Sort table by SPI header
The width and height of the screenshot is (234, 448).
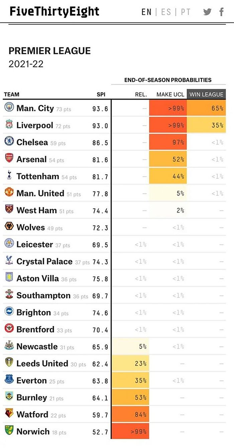coord(101,94)
